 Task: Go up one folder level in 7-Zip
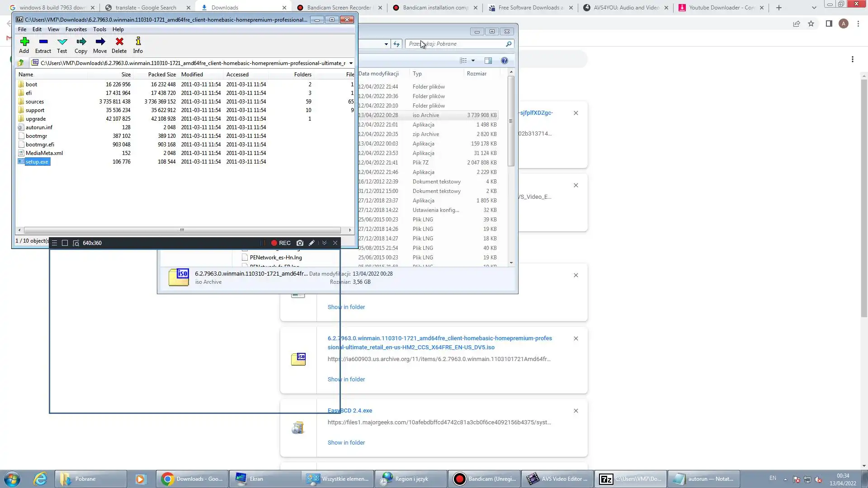[x=21, y=63]
